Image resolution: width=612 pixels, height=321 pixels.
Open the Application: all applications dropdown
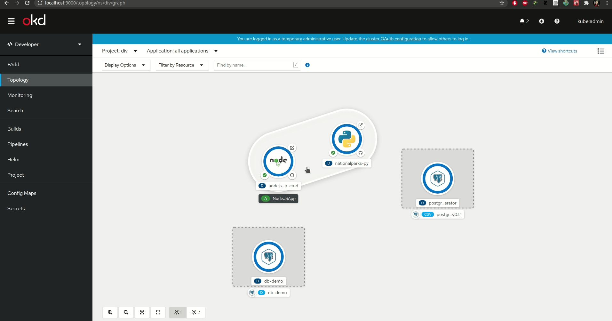[x=182, y=51]
